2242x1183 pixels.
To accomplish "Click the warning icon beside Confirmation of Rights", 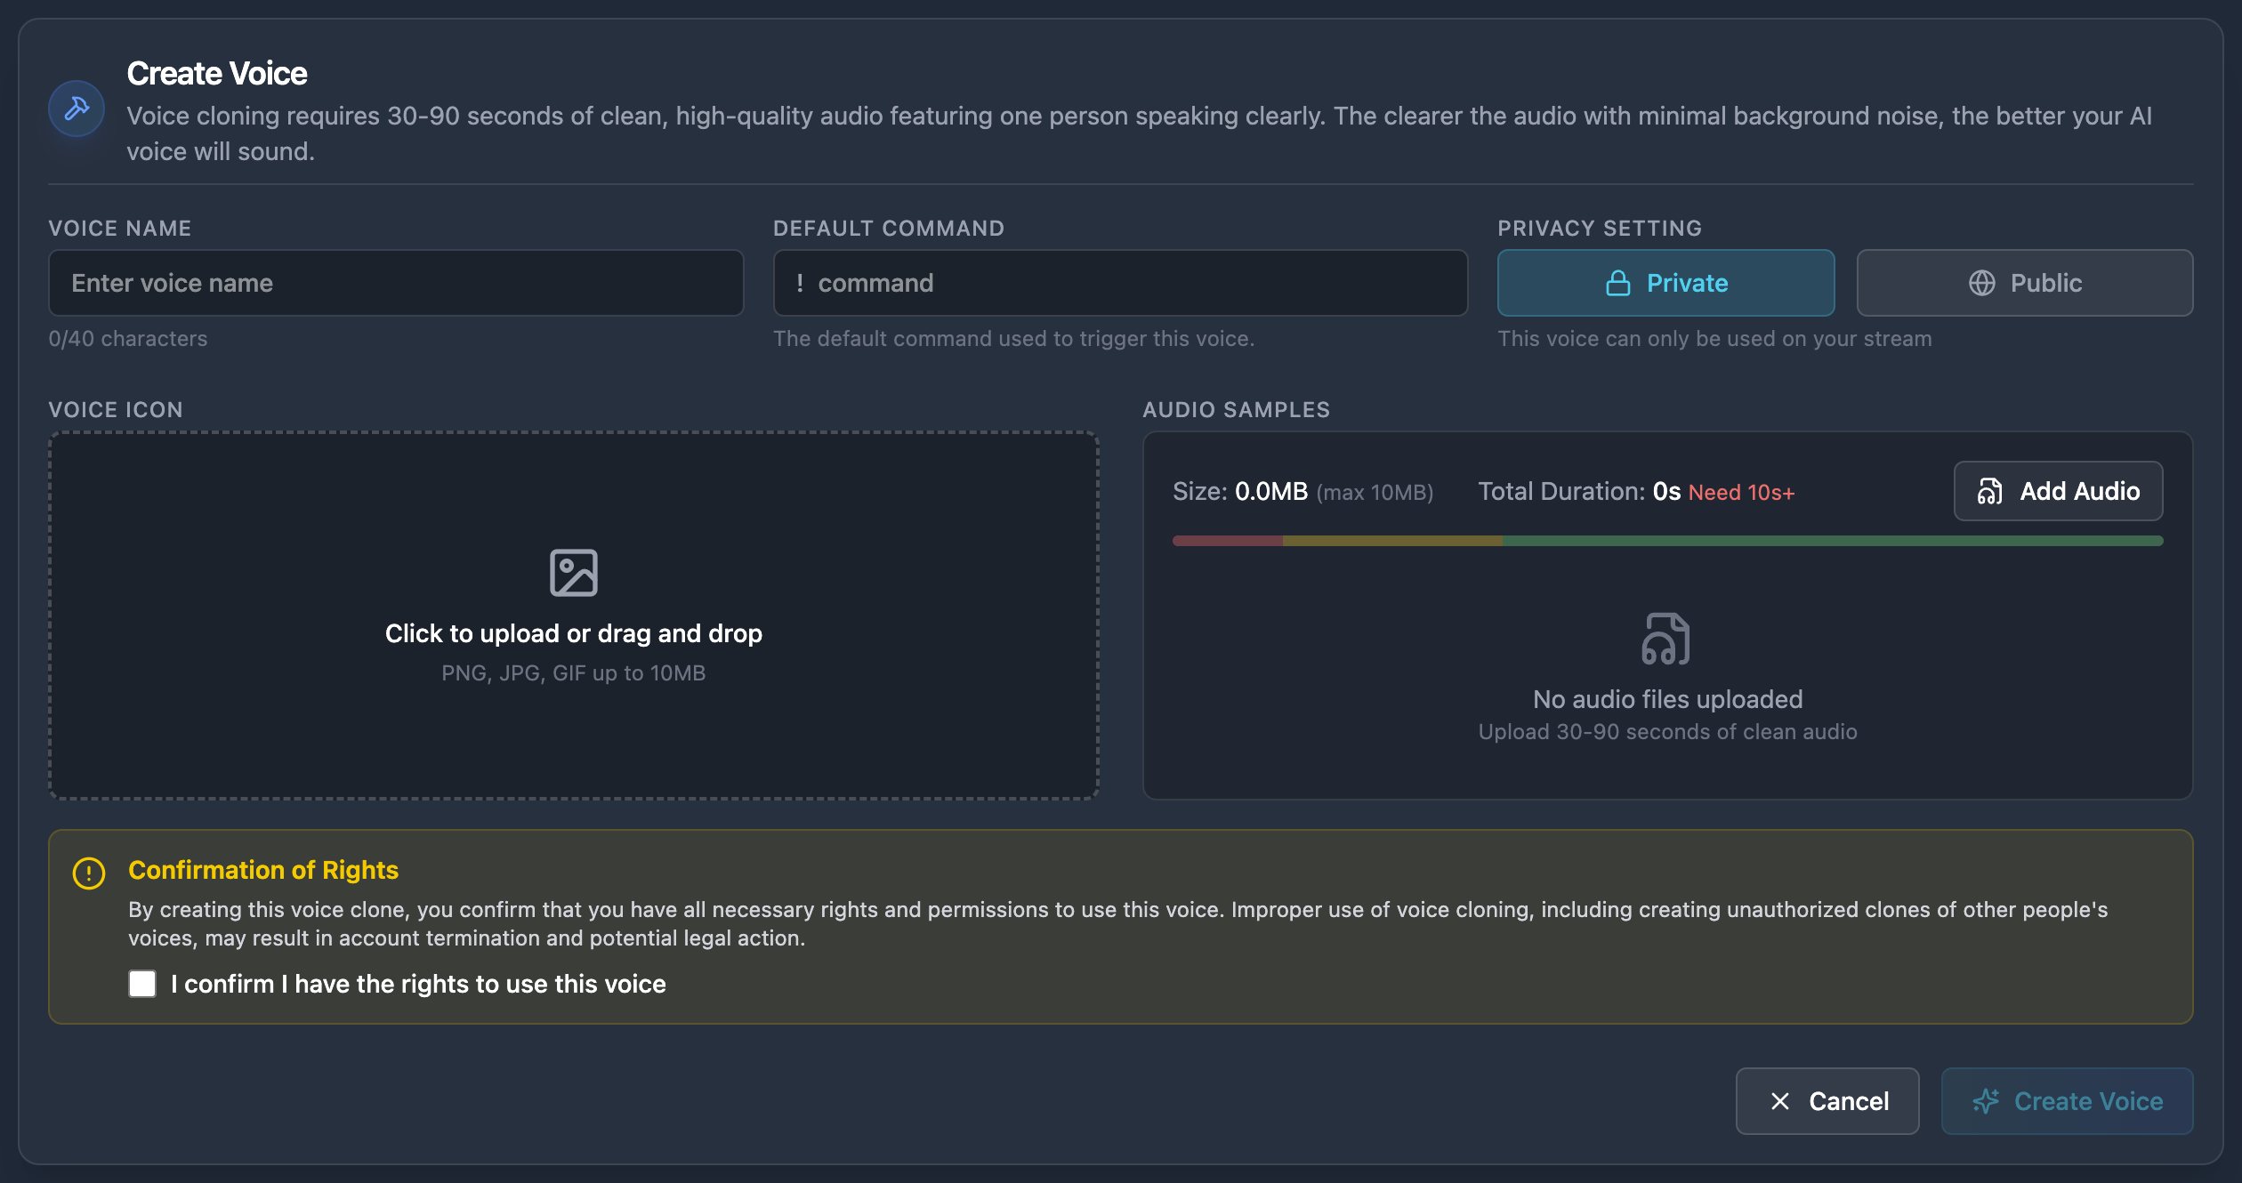I will [89, 873].
